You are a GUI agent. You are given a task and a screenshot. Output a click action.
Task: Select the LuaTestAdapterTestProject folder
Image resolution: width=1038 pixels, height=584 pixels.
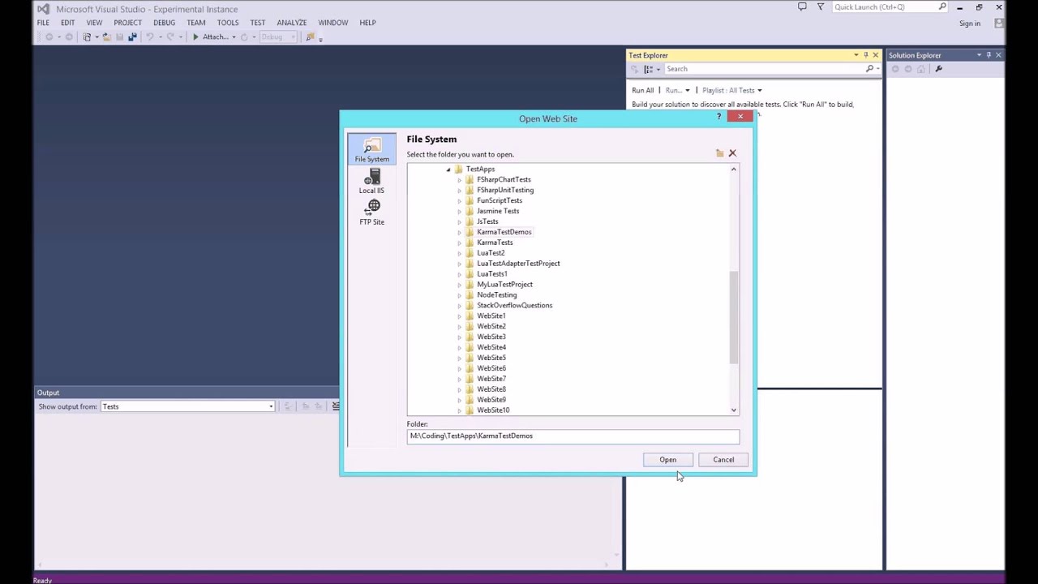click(518, 264)
